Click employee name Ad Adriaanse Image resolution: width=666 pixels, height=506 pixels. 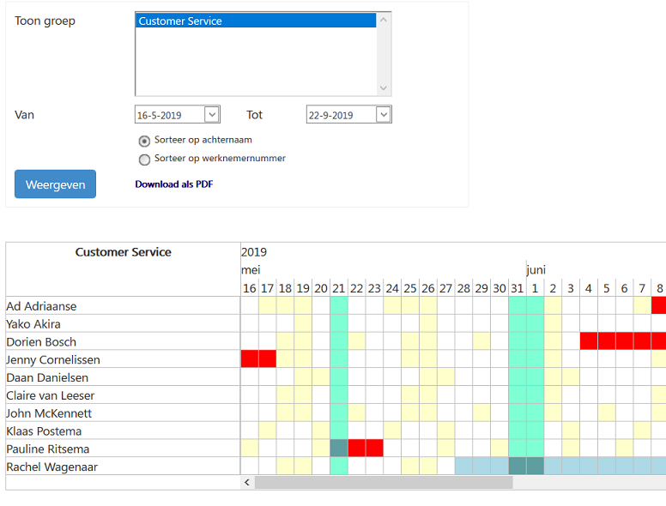pos(41,306)
